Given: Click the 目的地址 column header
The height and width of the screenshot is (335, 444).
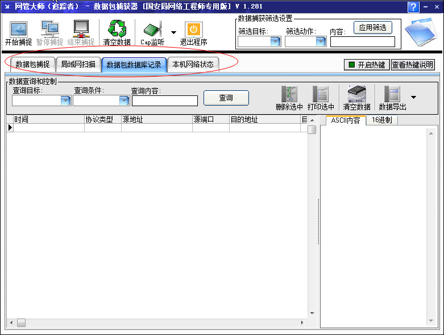Looking at the screenshot, I should [265, 120].
